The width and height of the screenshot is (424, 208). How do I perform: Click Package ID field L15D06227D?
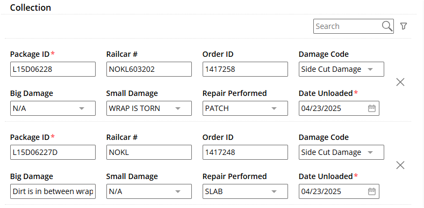click(x=53, y=152)
